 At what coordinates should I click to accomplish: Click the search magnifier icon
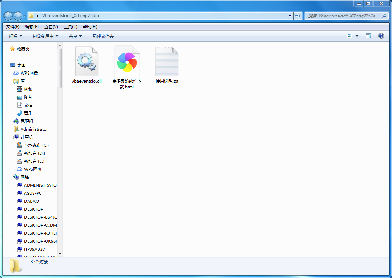click(x=384, y=16)
